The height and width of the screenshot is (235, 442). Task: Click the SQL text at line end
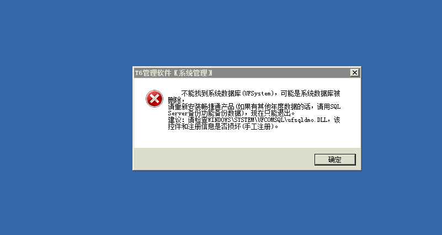click(336, 107)
